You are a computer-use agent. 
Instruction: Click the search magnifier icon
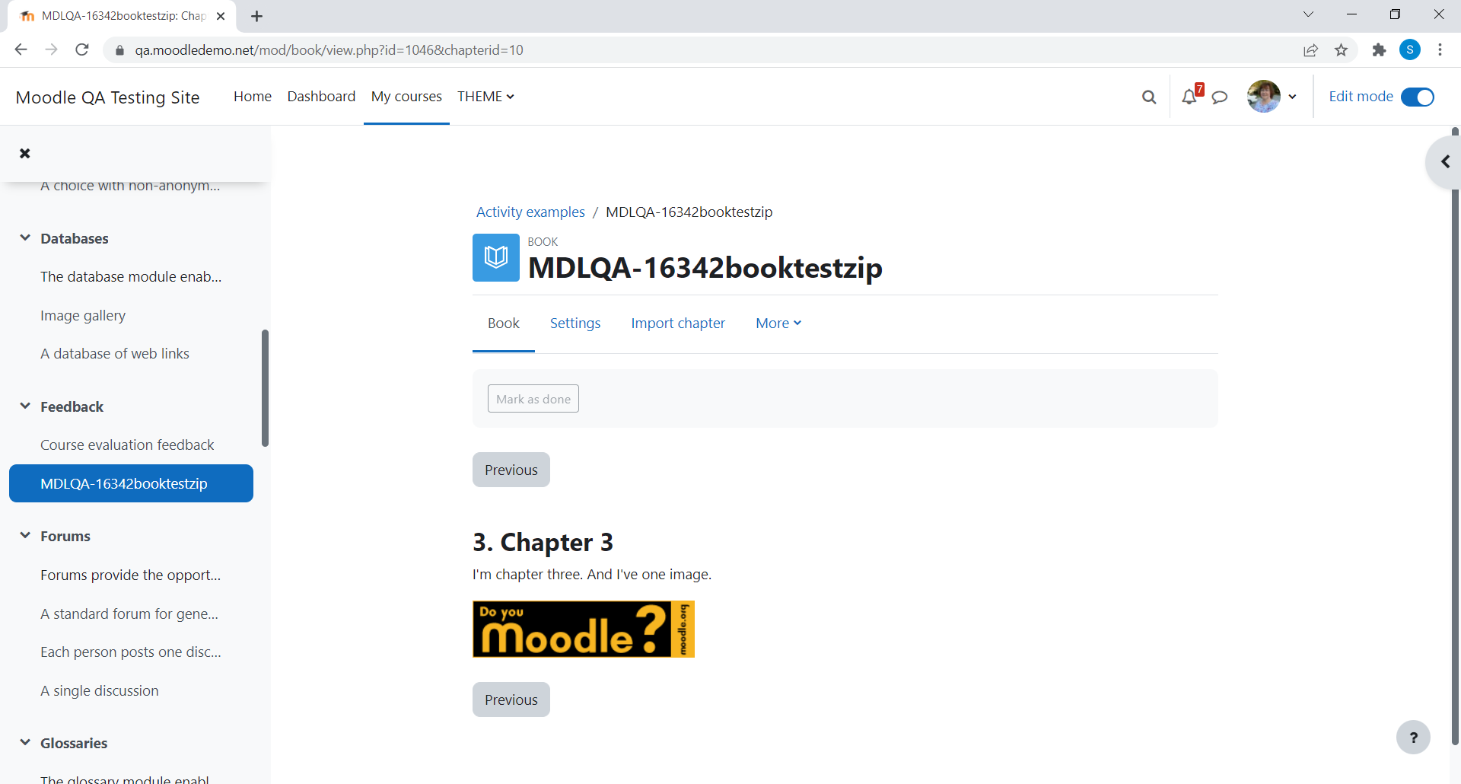pos(1149,97)
